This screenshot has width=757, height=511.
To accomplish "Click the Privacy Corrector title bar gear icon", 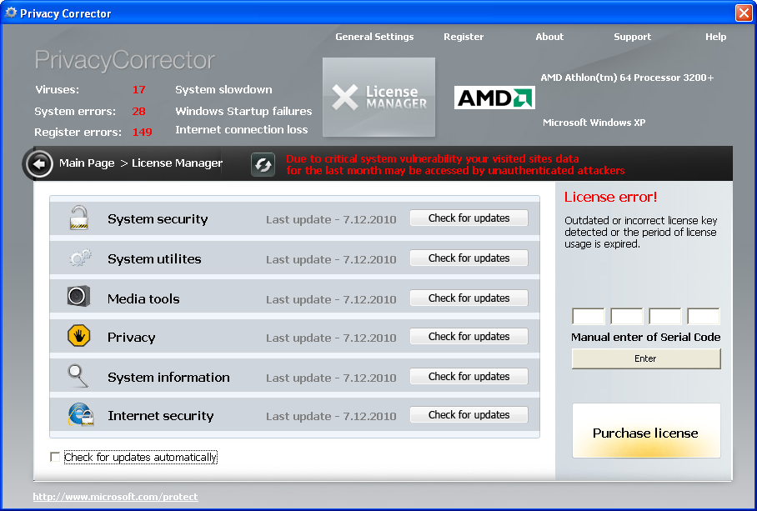I will [11, 13].
